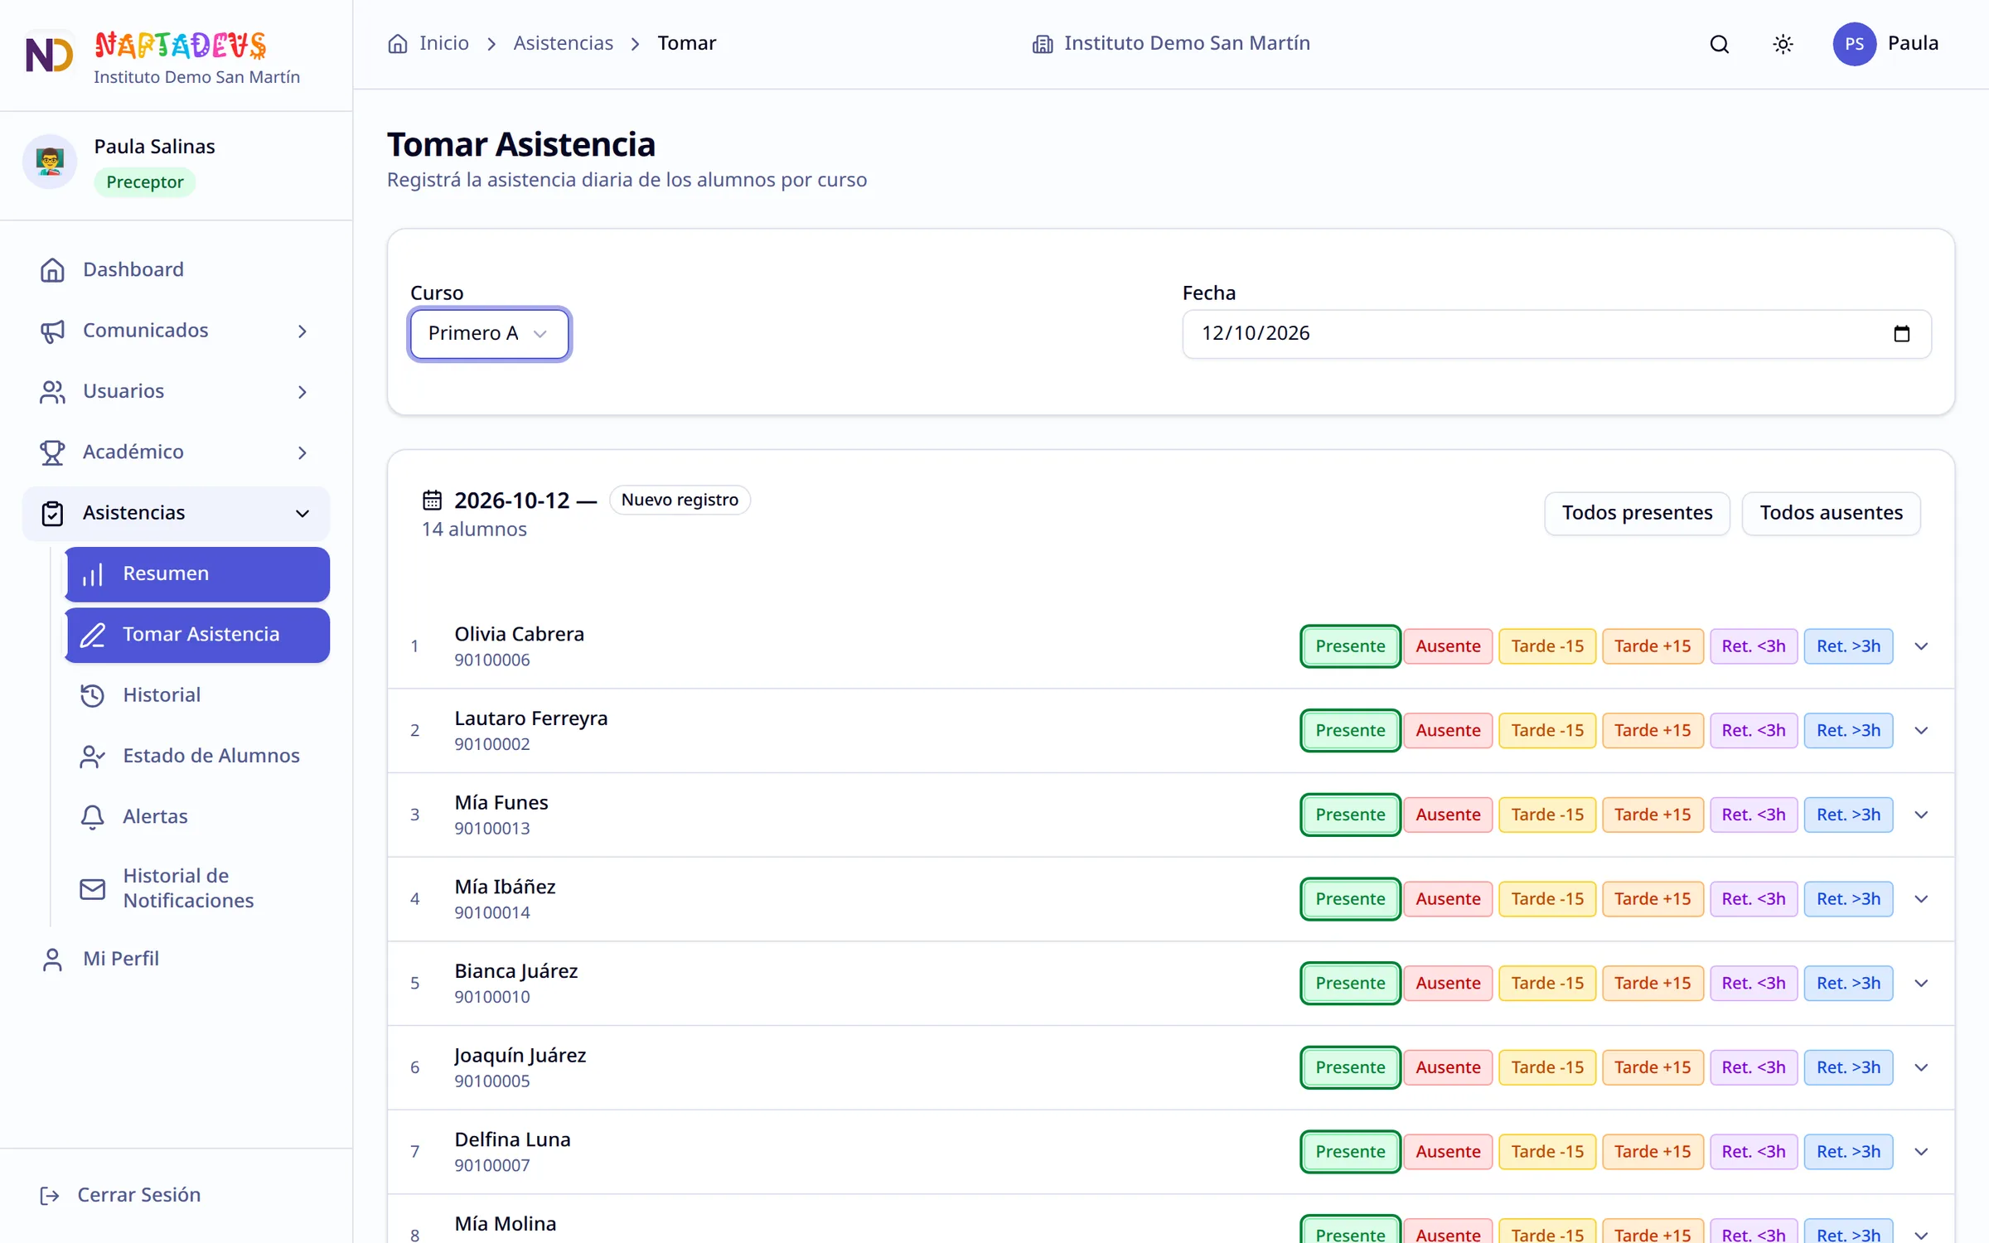1989x1243 pixels.
Task: Go to Inicio breadcrumb link
Action: (x=443, y=43)
